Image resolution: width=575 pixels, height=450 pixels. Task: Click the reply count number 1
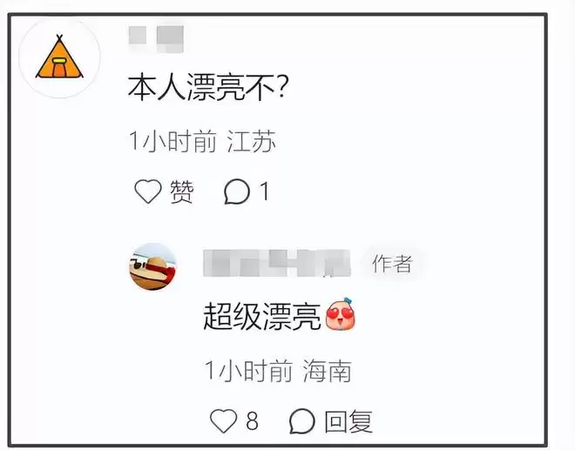click(264, 191)
